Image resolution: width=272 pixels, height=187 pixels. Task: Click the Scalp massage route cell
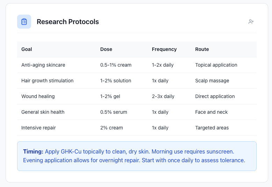212,81
